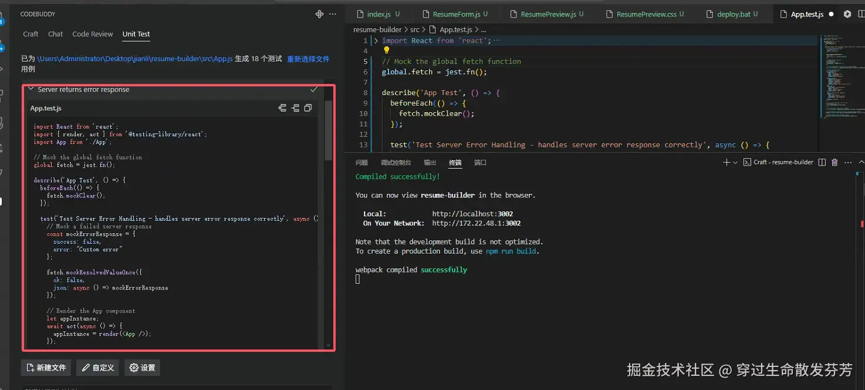
Task: Click the hexagon icon in the editor tab bar
Action: (847, 14)
